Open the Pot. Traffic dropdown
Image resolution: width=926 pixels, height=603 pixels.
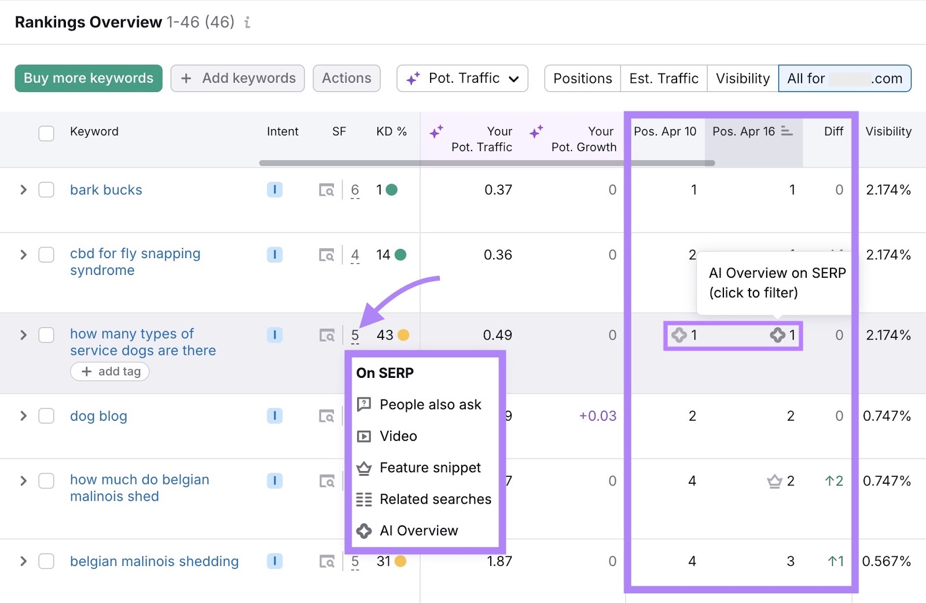coord(462,78)
